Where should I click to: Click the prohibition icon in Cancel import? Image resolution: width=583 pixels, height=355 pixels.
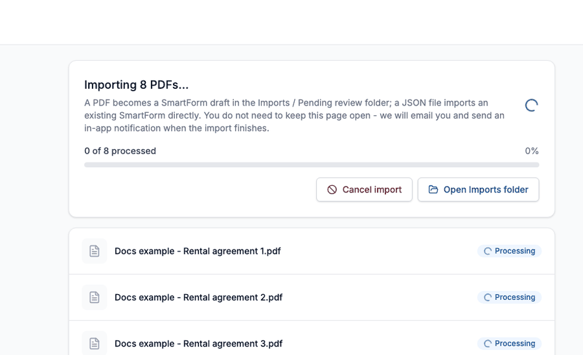(332, 190)
